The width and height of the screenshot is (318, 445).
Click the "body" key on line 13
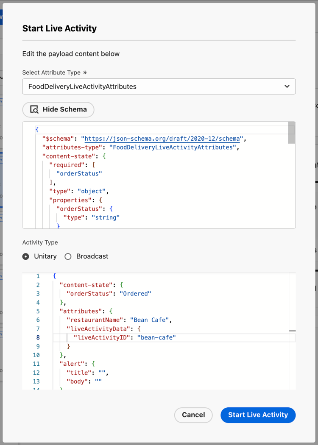click(x=77, y=382)
